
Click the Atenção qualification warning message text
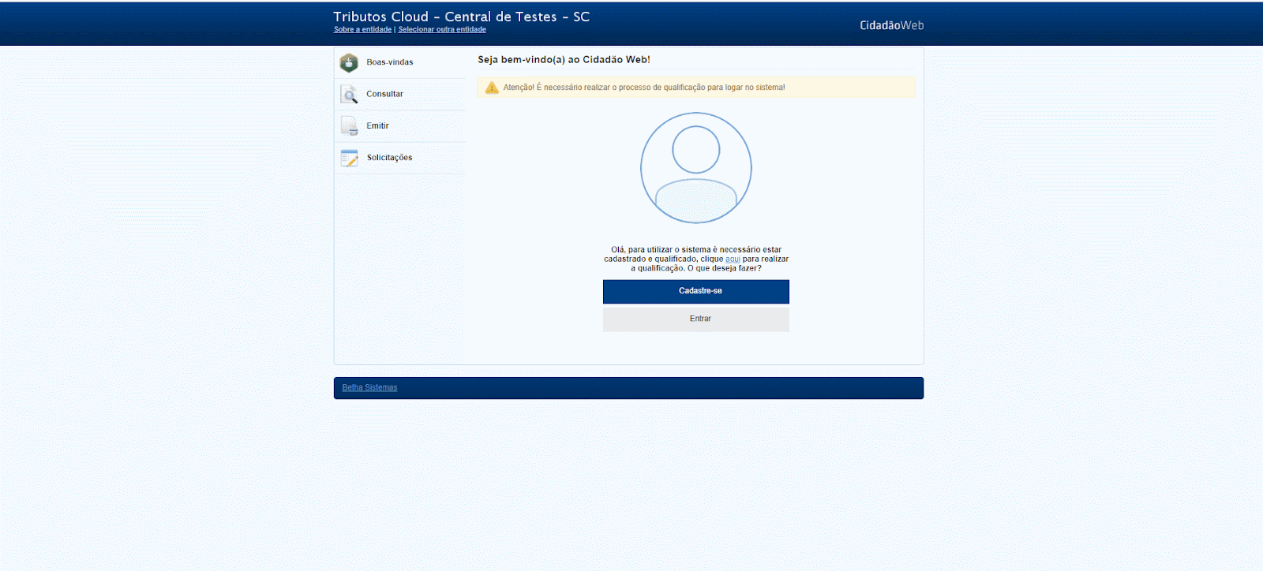pyautogui.click(x=644, y=88)
